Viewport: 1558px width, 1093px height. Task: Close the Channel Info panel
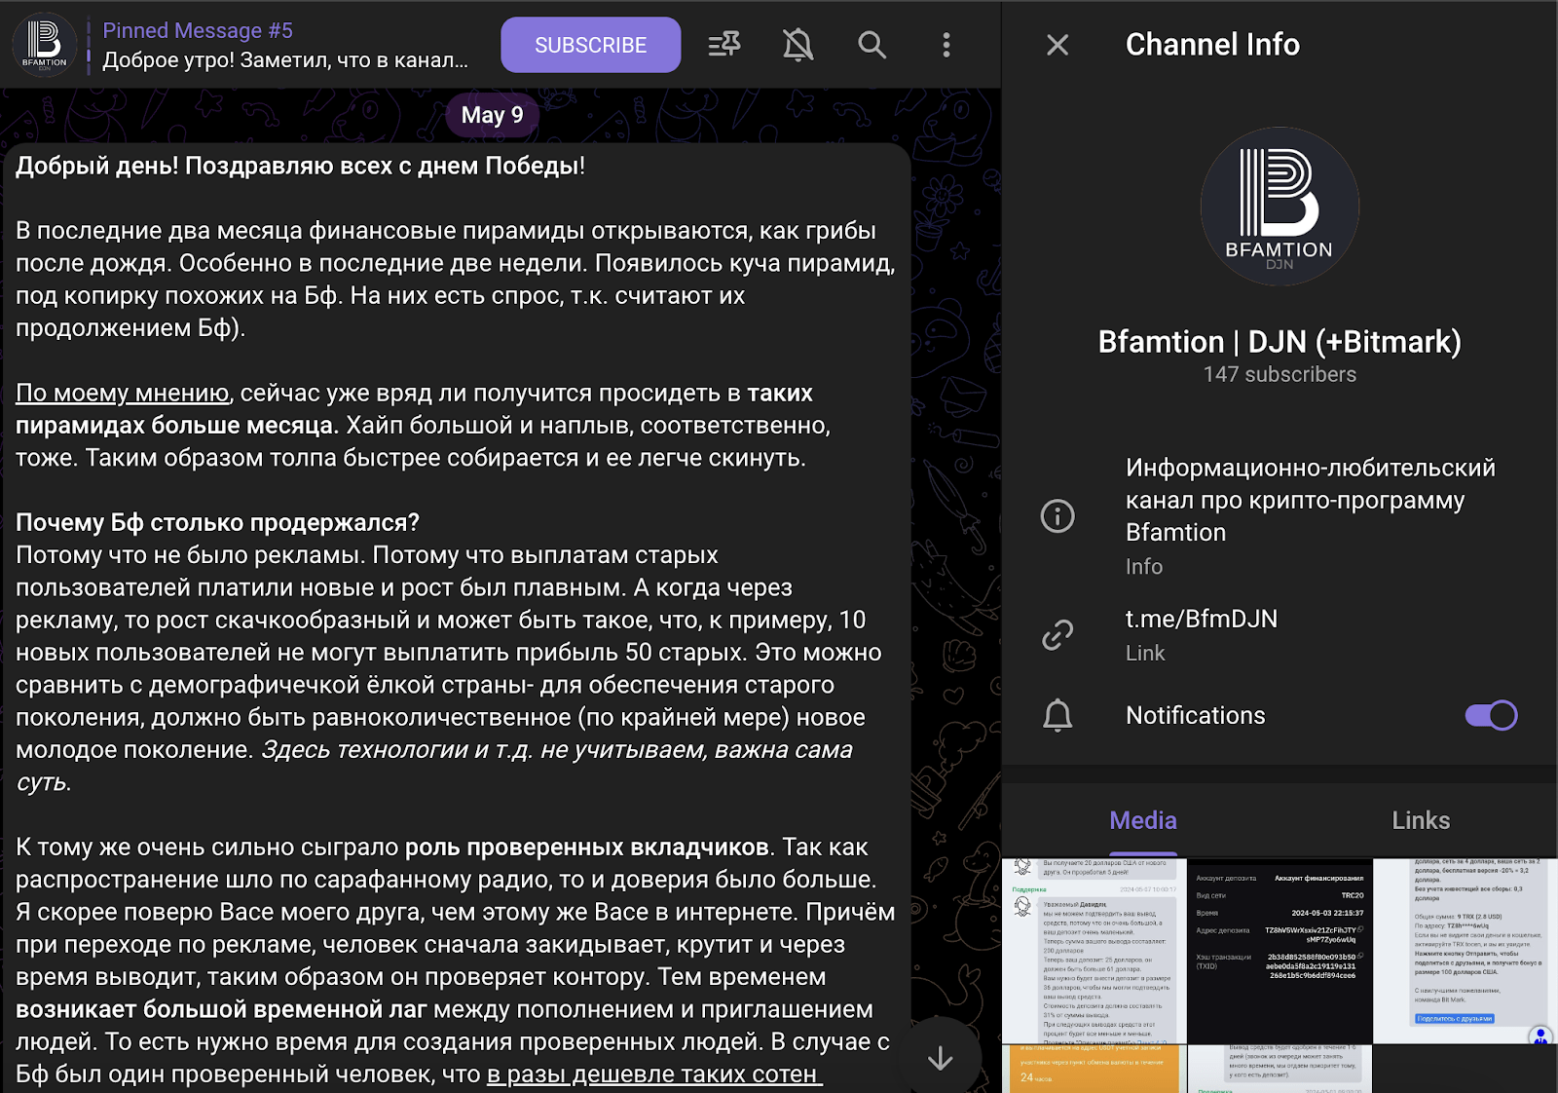(1057, 45)
